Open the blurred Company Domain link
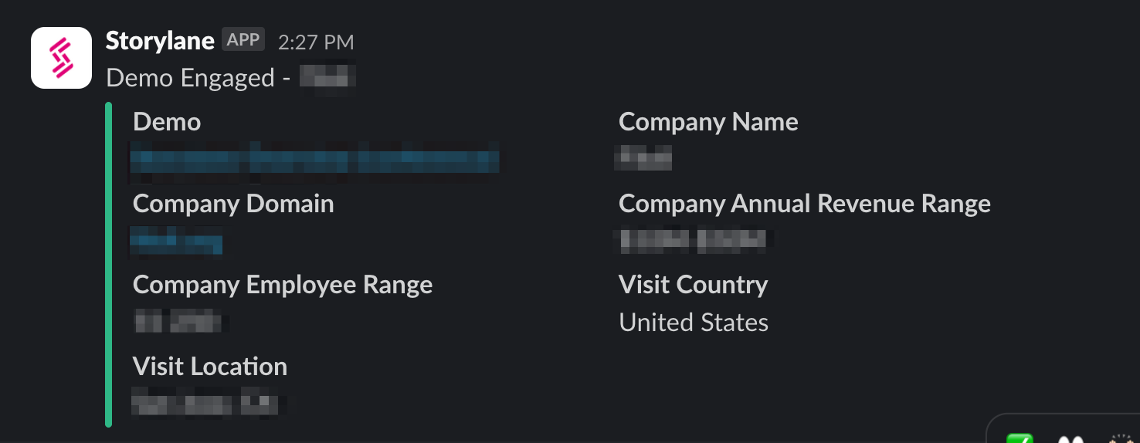 pyautogui.click(x=177, y=241)
